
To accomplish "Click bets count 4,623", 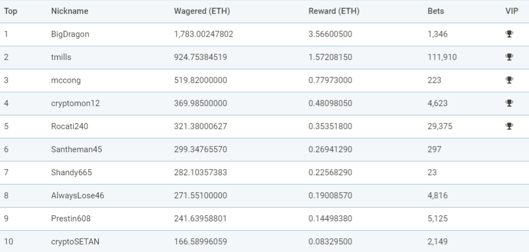I will [x=438, y=103].
